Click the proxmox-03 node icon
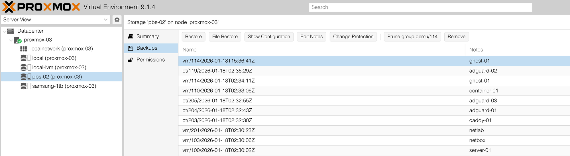The image size is (570, 156). tap(17, 40)
